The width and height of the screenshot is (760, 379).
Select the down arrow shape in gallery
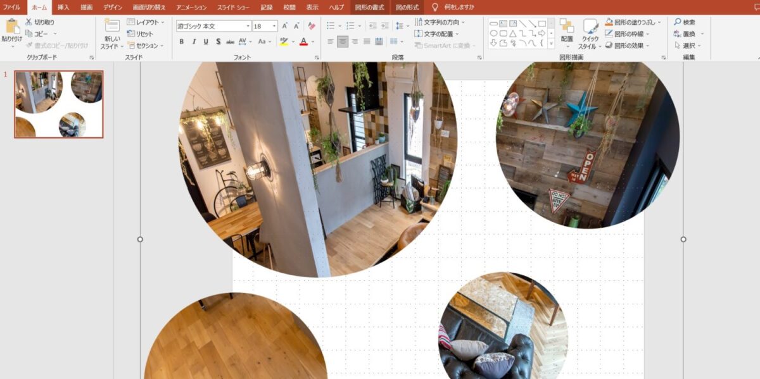point(494,43)
